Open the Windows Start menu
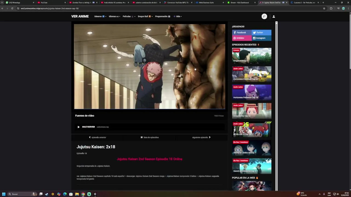 (4, 194)
